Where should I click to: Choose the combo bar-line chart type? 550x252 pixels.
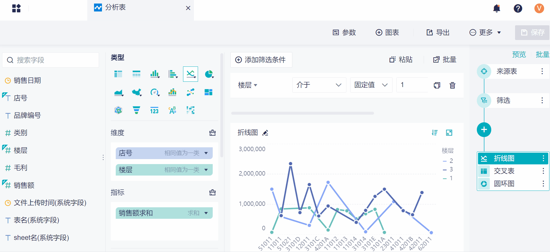pyautogui.click(x=172, y=93)
